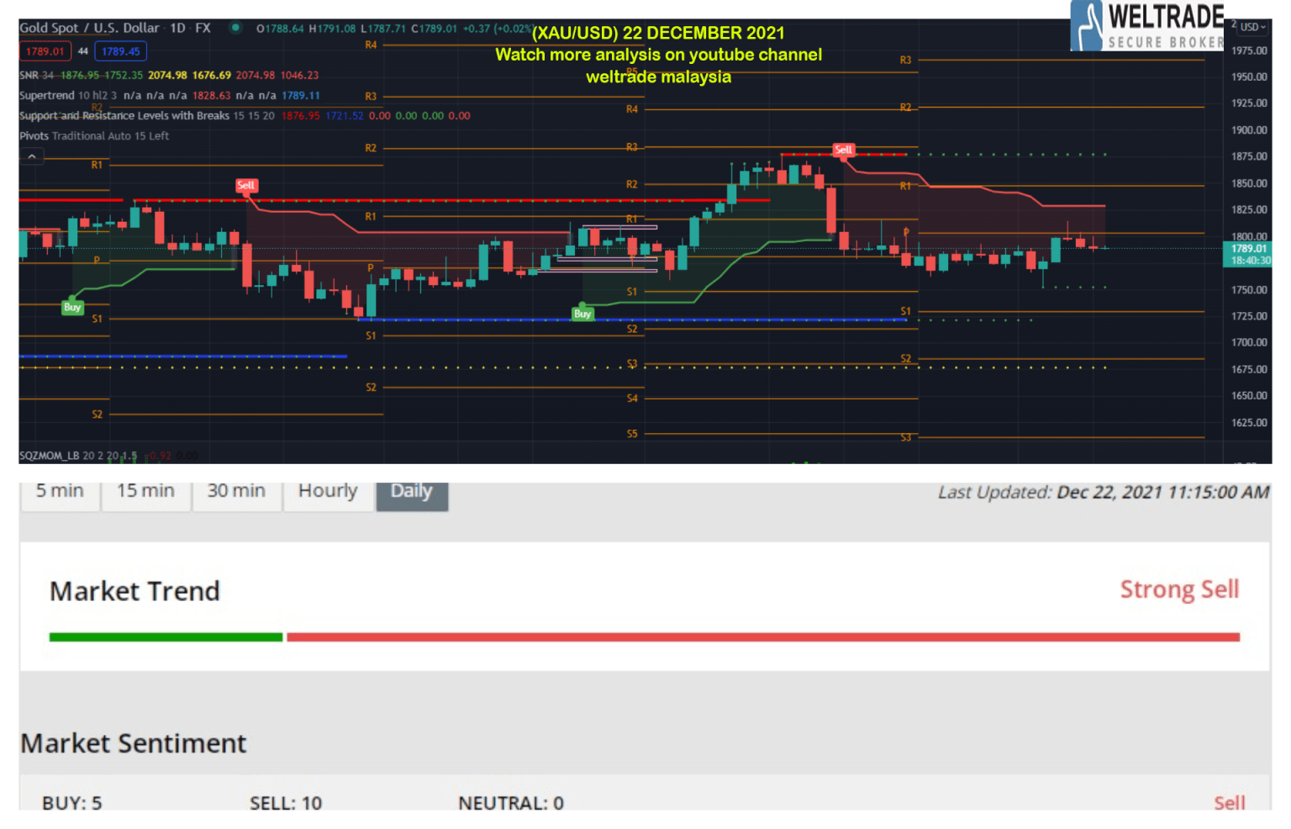The image size is (1291, 829).
Task: Select the Pivots Traditional indicator legend row
Action: [94, 135]
